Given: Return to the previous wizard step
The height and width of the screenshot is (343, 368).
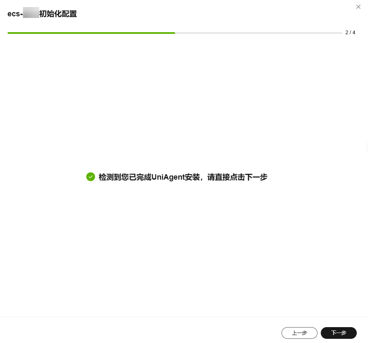Looking at the screenshot, I should pyautogui.click(x=299, y=333).
